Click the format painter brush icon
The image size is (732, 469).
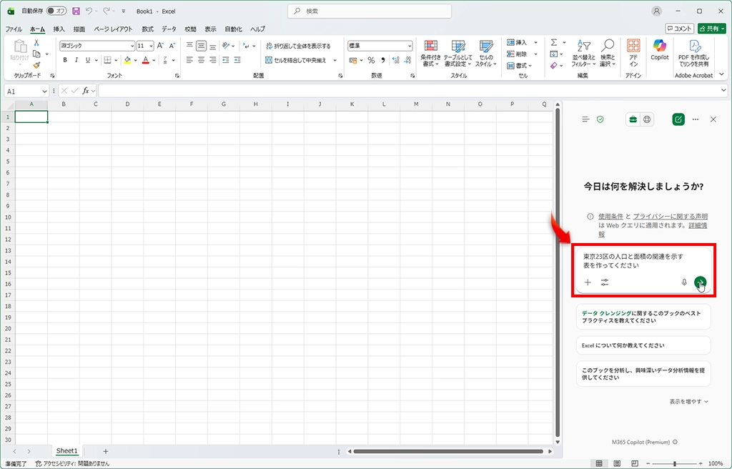[x=36, y=65]
